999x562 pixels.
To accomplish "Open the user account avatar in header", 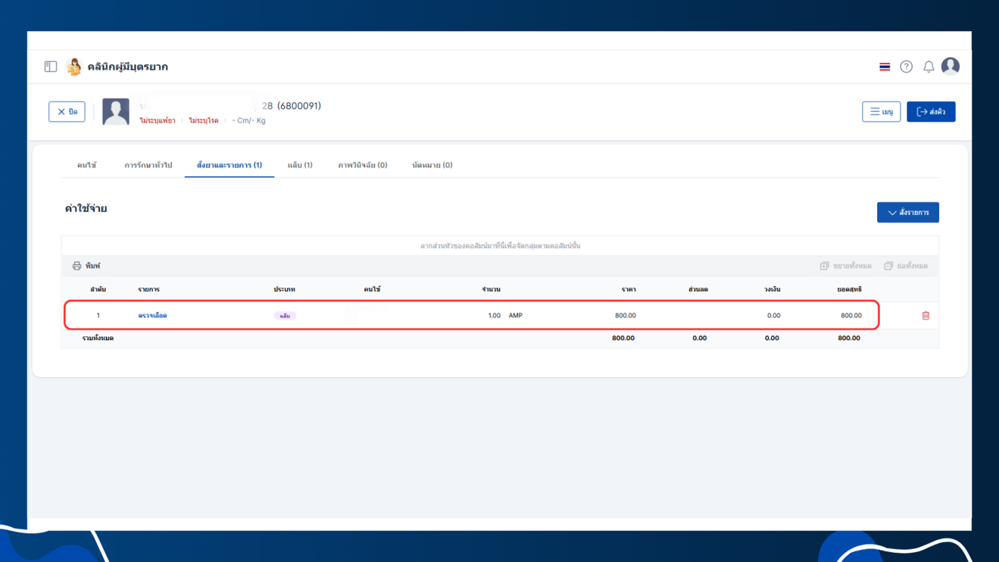I will coord(950,66).
